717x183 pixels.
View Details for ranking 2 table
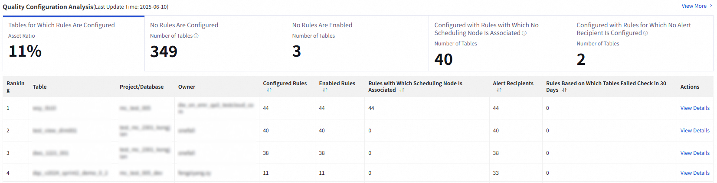pyautogui.click(x=695, y=131)
